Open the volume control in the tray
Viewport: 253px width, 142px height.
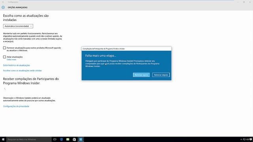click(x=247, y=139)
